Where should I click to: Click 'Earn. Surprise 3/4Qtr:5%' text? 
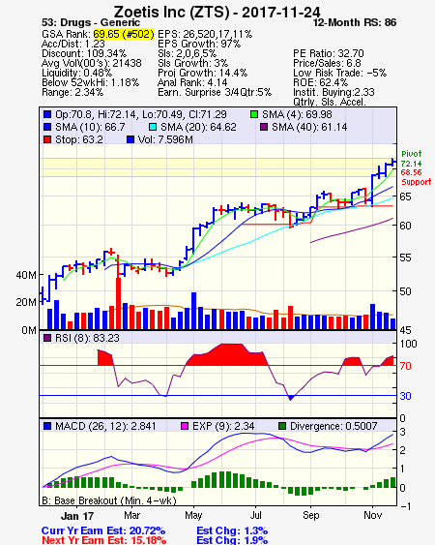[x=215, y=93]
